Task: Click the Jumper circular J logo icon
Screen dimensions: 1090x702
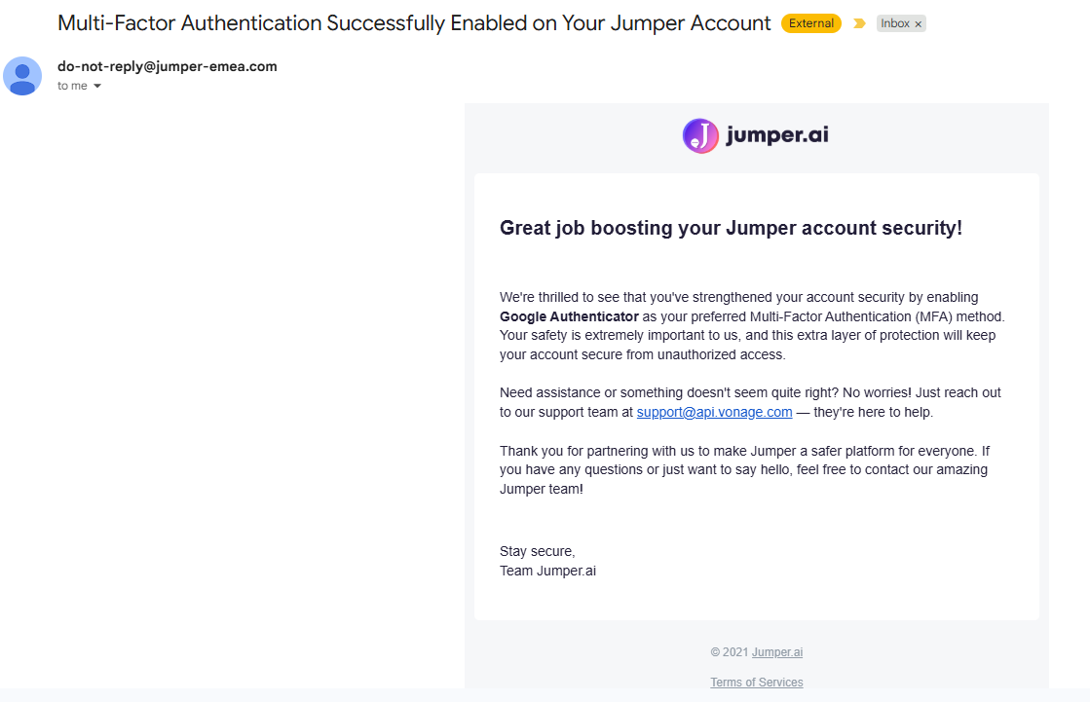Action: [x=700, y=135]
